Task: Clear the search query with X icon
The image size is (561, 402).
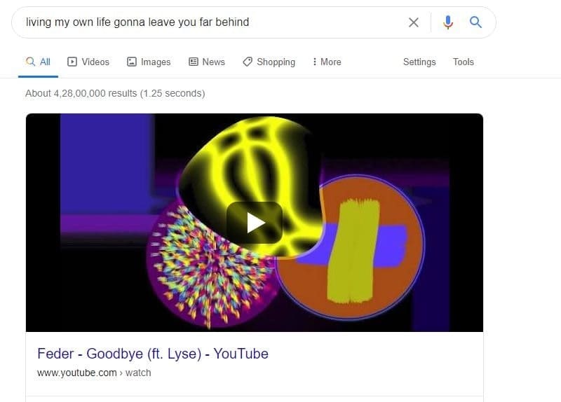Action: click(x=414, y=22)
